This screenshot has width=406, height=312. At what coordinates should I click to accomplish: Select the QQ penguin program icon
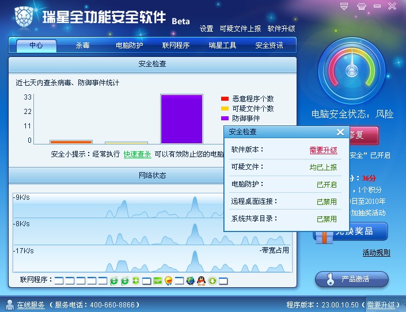pyautogui.click(x=201, y=281)
